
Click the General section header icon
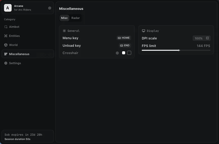[64, 31]
